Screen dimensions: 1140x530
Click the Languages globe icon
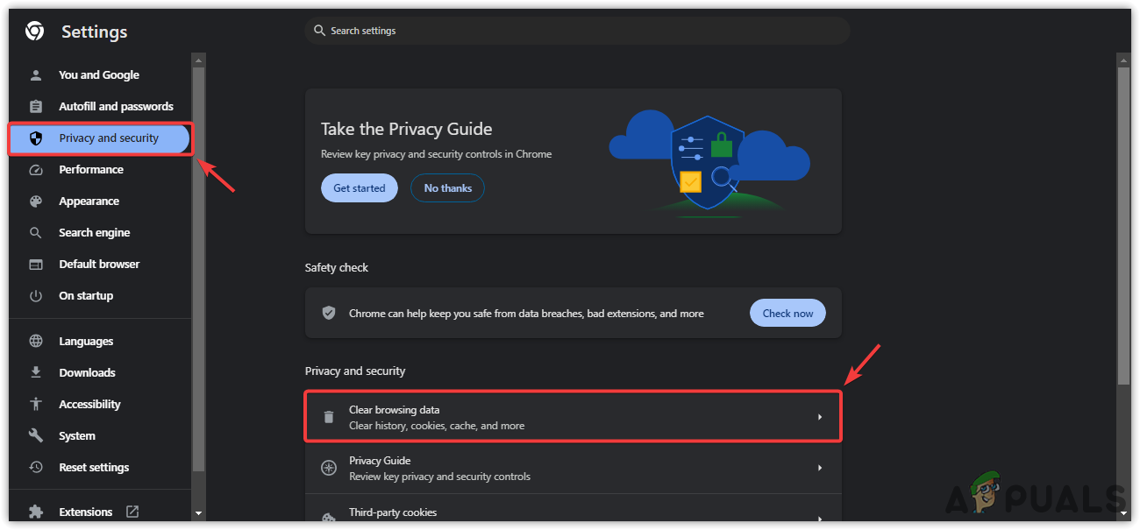(x=36, y=342)
